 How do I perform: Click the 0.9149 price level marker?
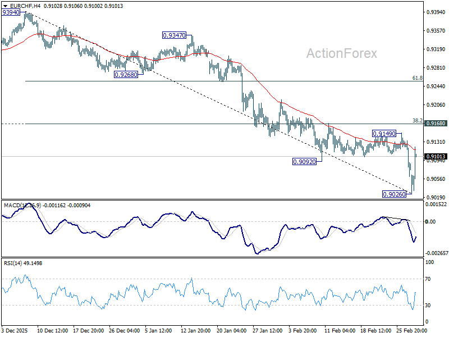coord(384,133)
